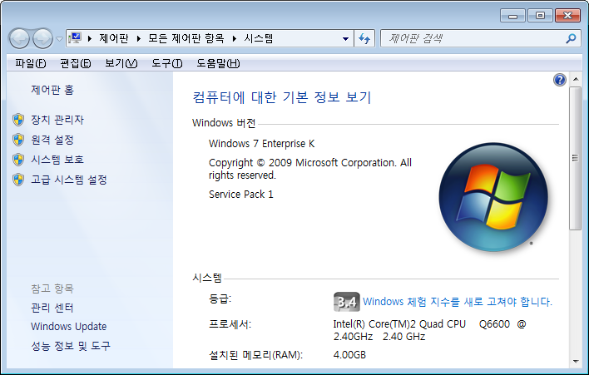This screenshot has height=375, width=589.
Task: Open 원격 설정 link
Action: coord(52,140)
